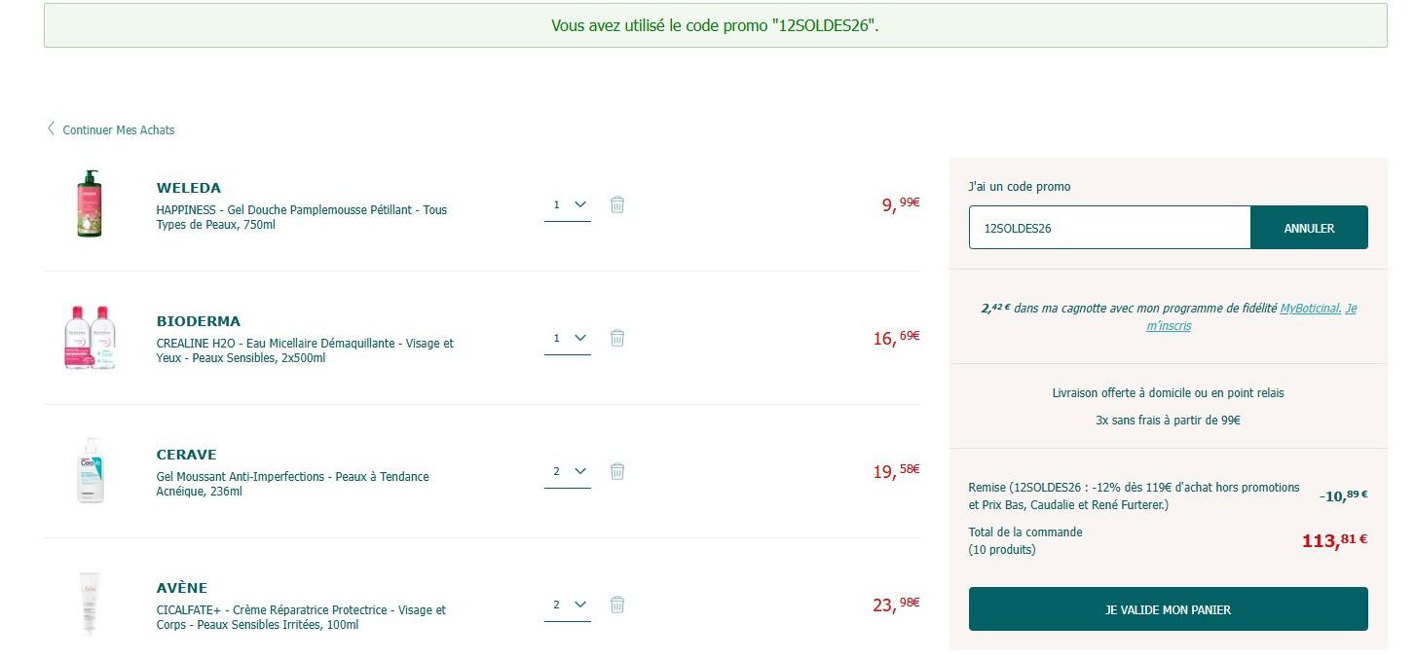
Task: Click the Continuer Mes Achats link
Action: [119, 129]
